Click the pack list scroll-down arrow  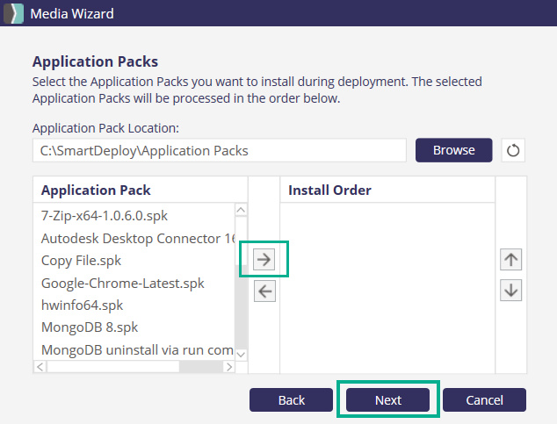pyautogui.click(x=241, y=353)
